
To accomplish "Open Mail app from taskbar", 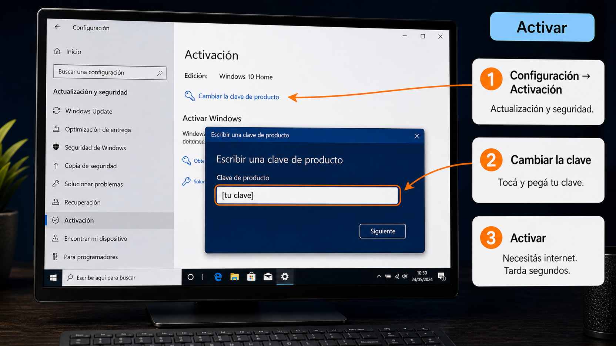I will pyautogui.click(x=268, y=277).
